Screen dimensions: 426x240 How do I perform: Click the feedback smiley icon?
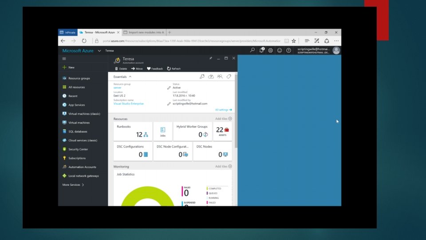point(279,50)
